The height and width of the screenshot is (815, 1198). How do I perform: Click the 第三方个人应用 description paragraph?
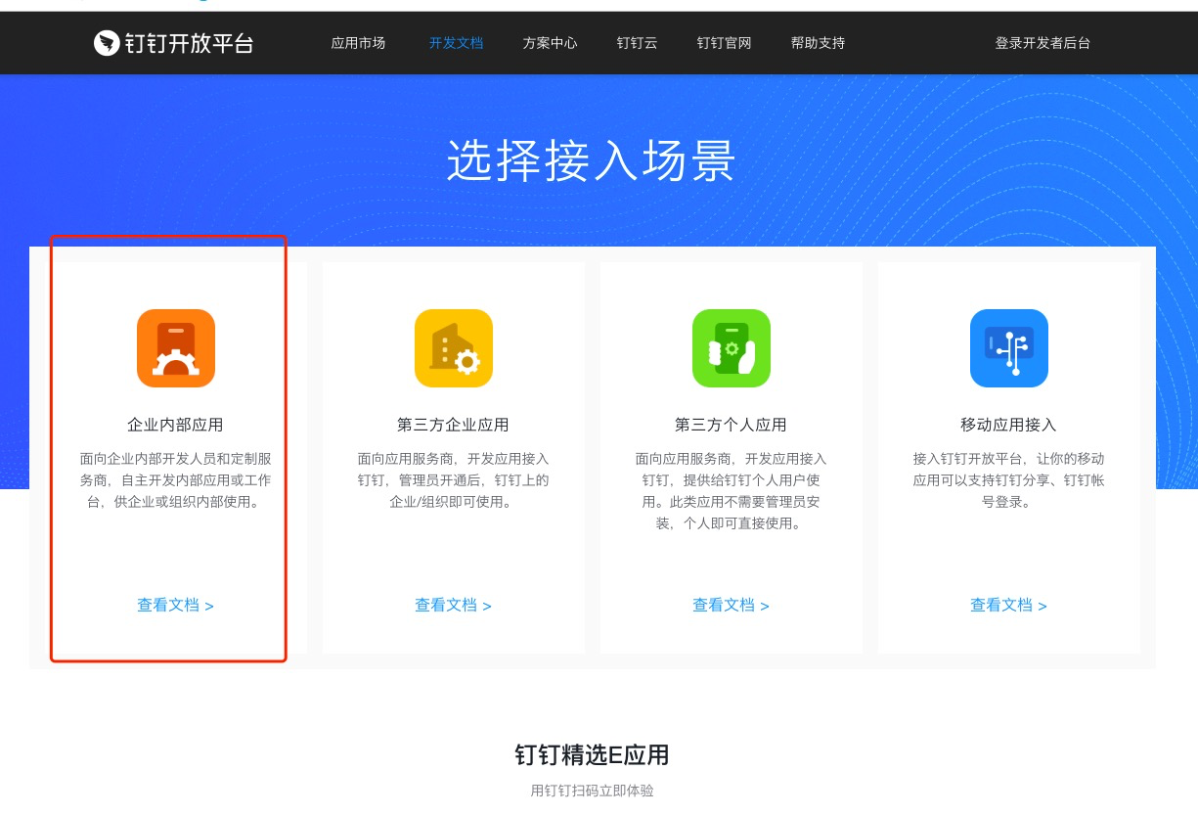[732, 491]
